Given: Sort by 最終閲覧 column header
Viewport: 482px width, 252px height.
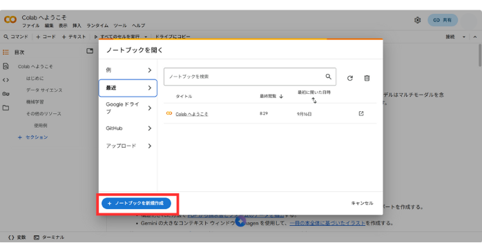Looking at the screenshot, I should [x=271, y=96].
